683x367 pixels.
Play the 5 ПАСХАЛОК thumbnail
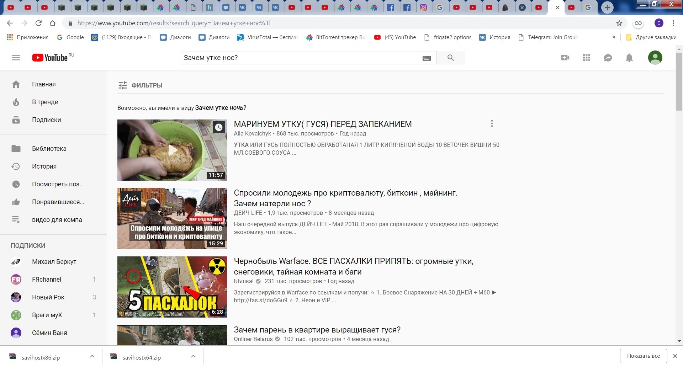click(172, 287)
